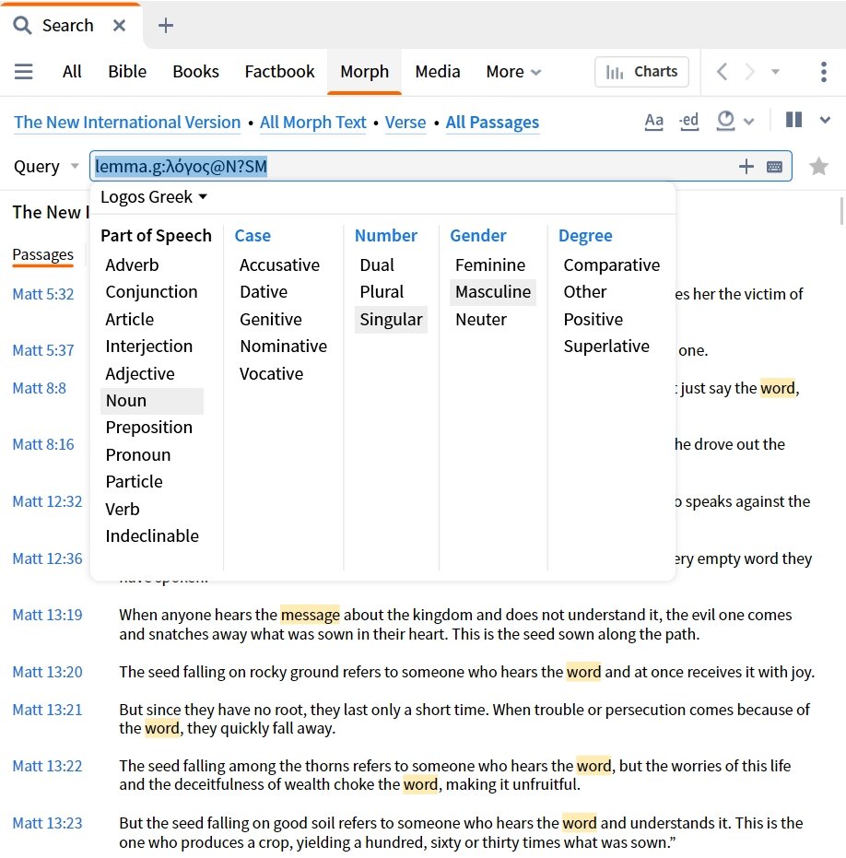
Task: Open the Logos Greek morphology dropdown
Action: (x=154, y=197)
